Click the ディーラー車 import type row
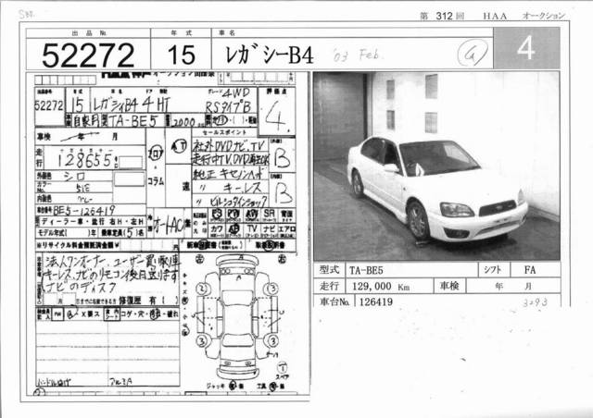 [x=91, y=221]
